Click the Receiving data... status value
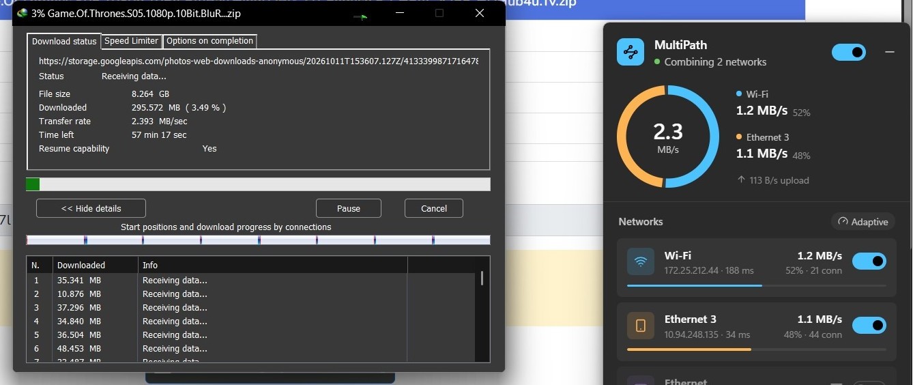This screenshot has width=913, height=385. [134, 76]
